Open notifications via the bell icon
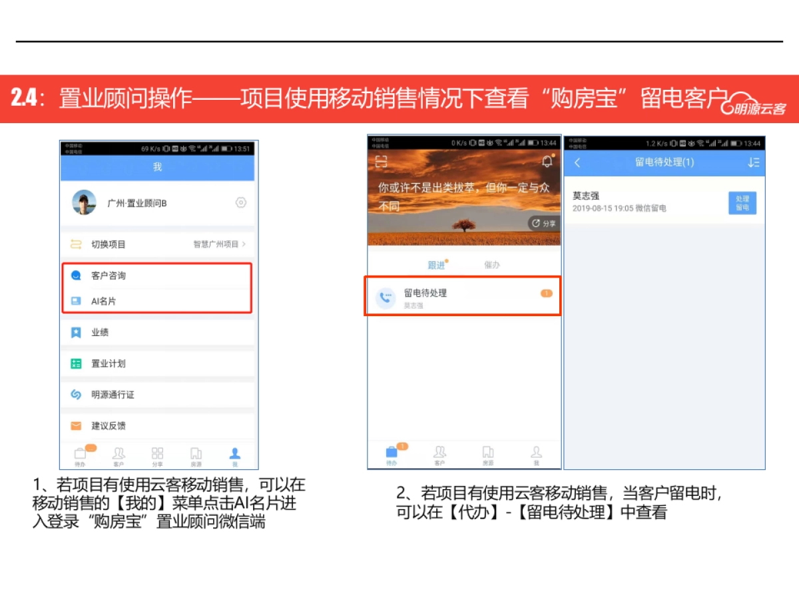The image size is (799, 599). tap(547, 161)
